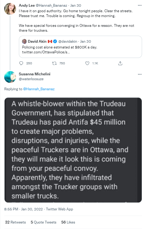View the 5 Quote Tweets list
This screenshot has width=146, height=229.
coord(44,222)
